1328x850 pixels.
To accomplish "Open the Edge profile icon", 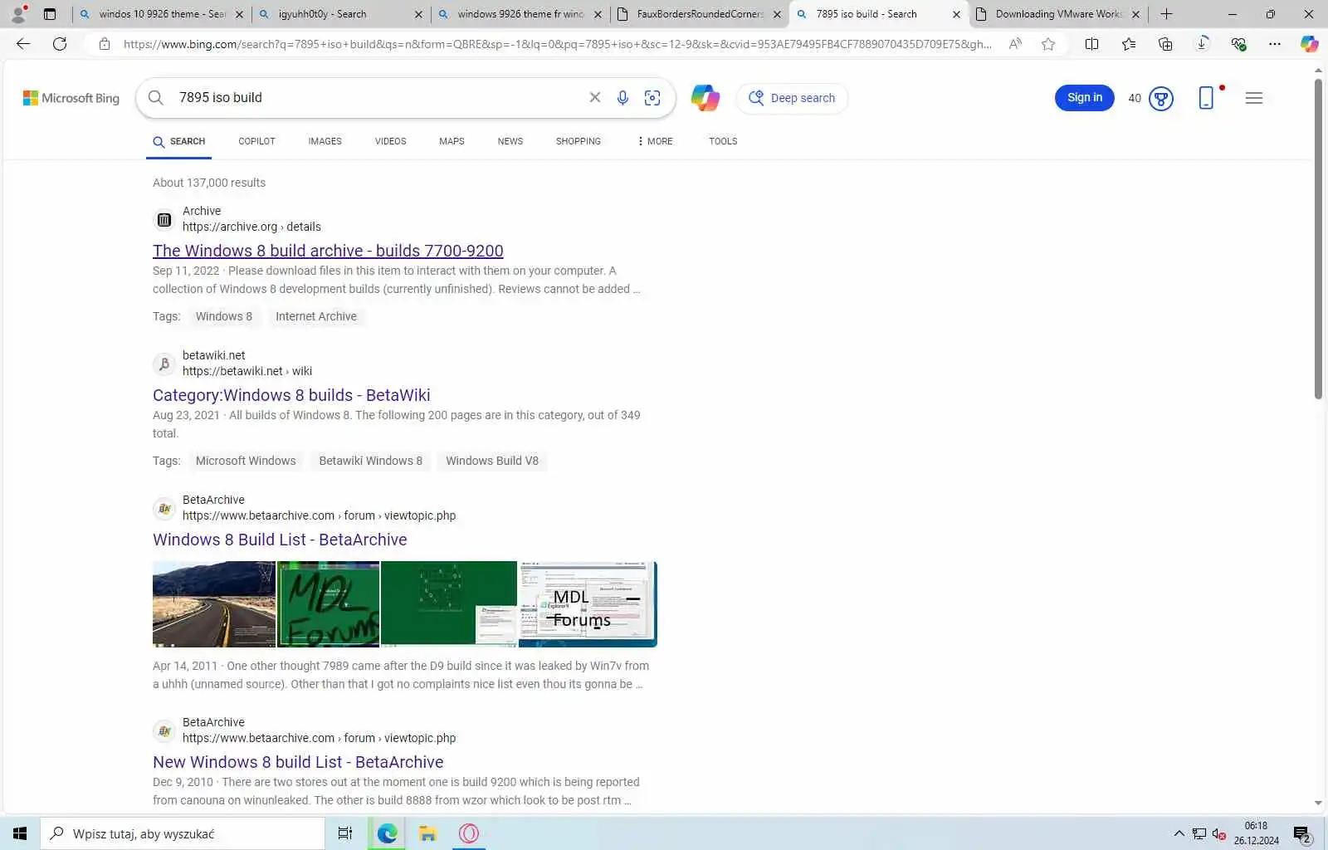I will 18,13.
